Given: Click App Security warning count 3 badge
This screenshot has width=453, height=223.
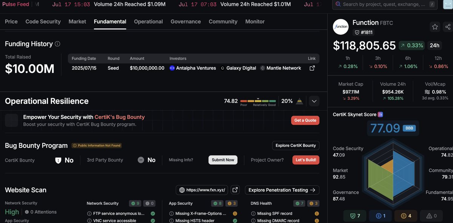Looking at the screenshot, I should (231, 203).
